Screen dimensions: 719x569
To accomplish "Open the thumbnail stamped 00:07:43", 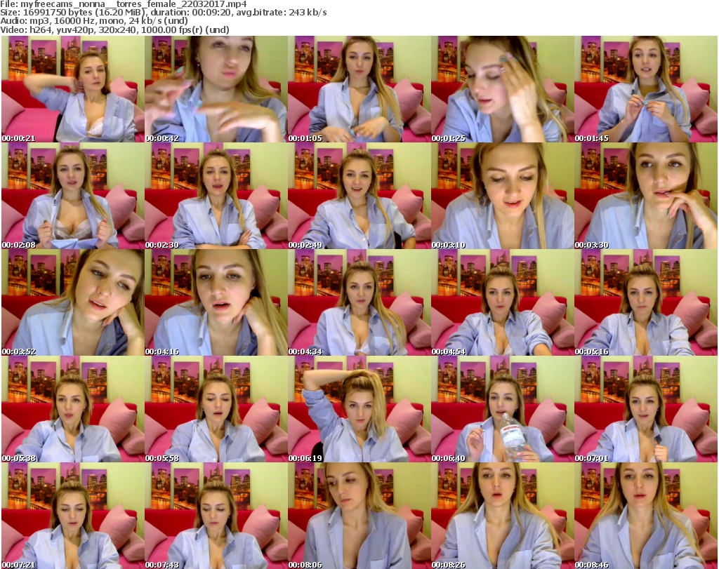I will tap(216, 516).
